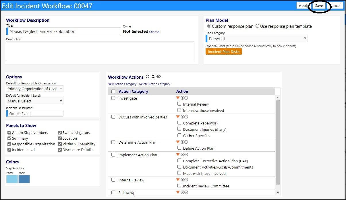Select Custom response plan option
This screenshot has height=200, width=346.
point(209,26)
